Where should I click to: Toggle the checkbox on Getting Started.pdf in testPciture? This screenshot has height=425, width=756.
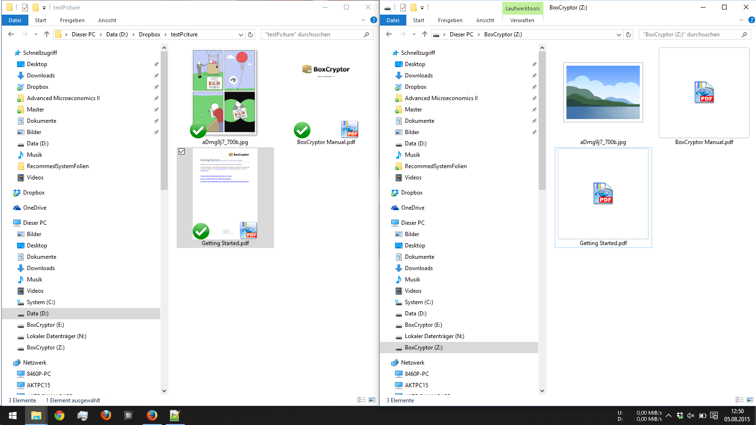coord(182,152)
